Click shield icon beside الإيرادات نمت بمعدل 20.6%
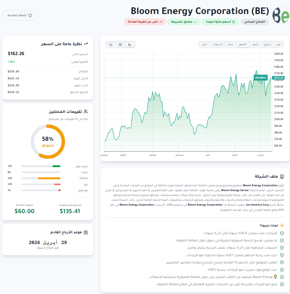Screen dimensions: 290x294 pyautogui.click(x=282, y=233)
